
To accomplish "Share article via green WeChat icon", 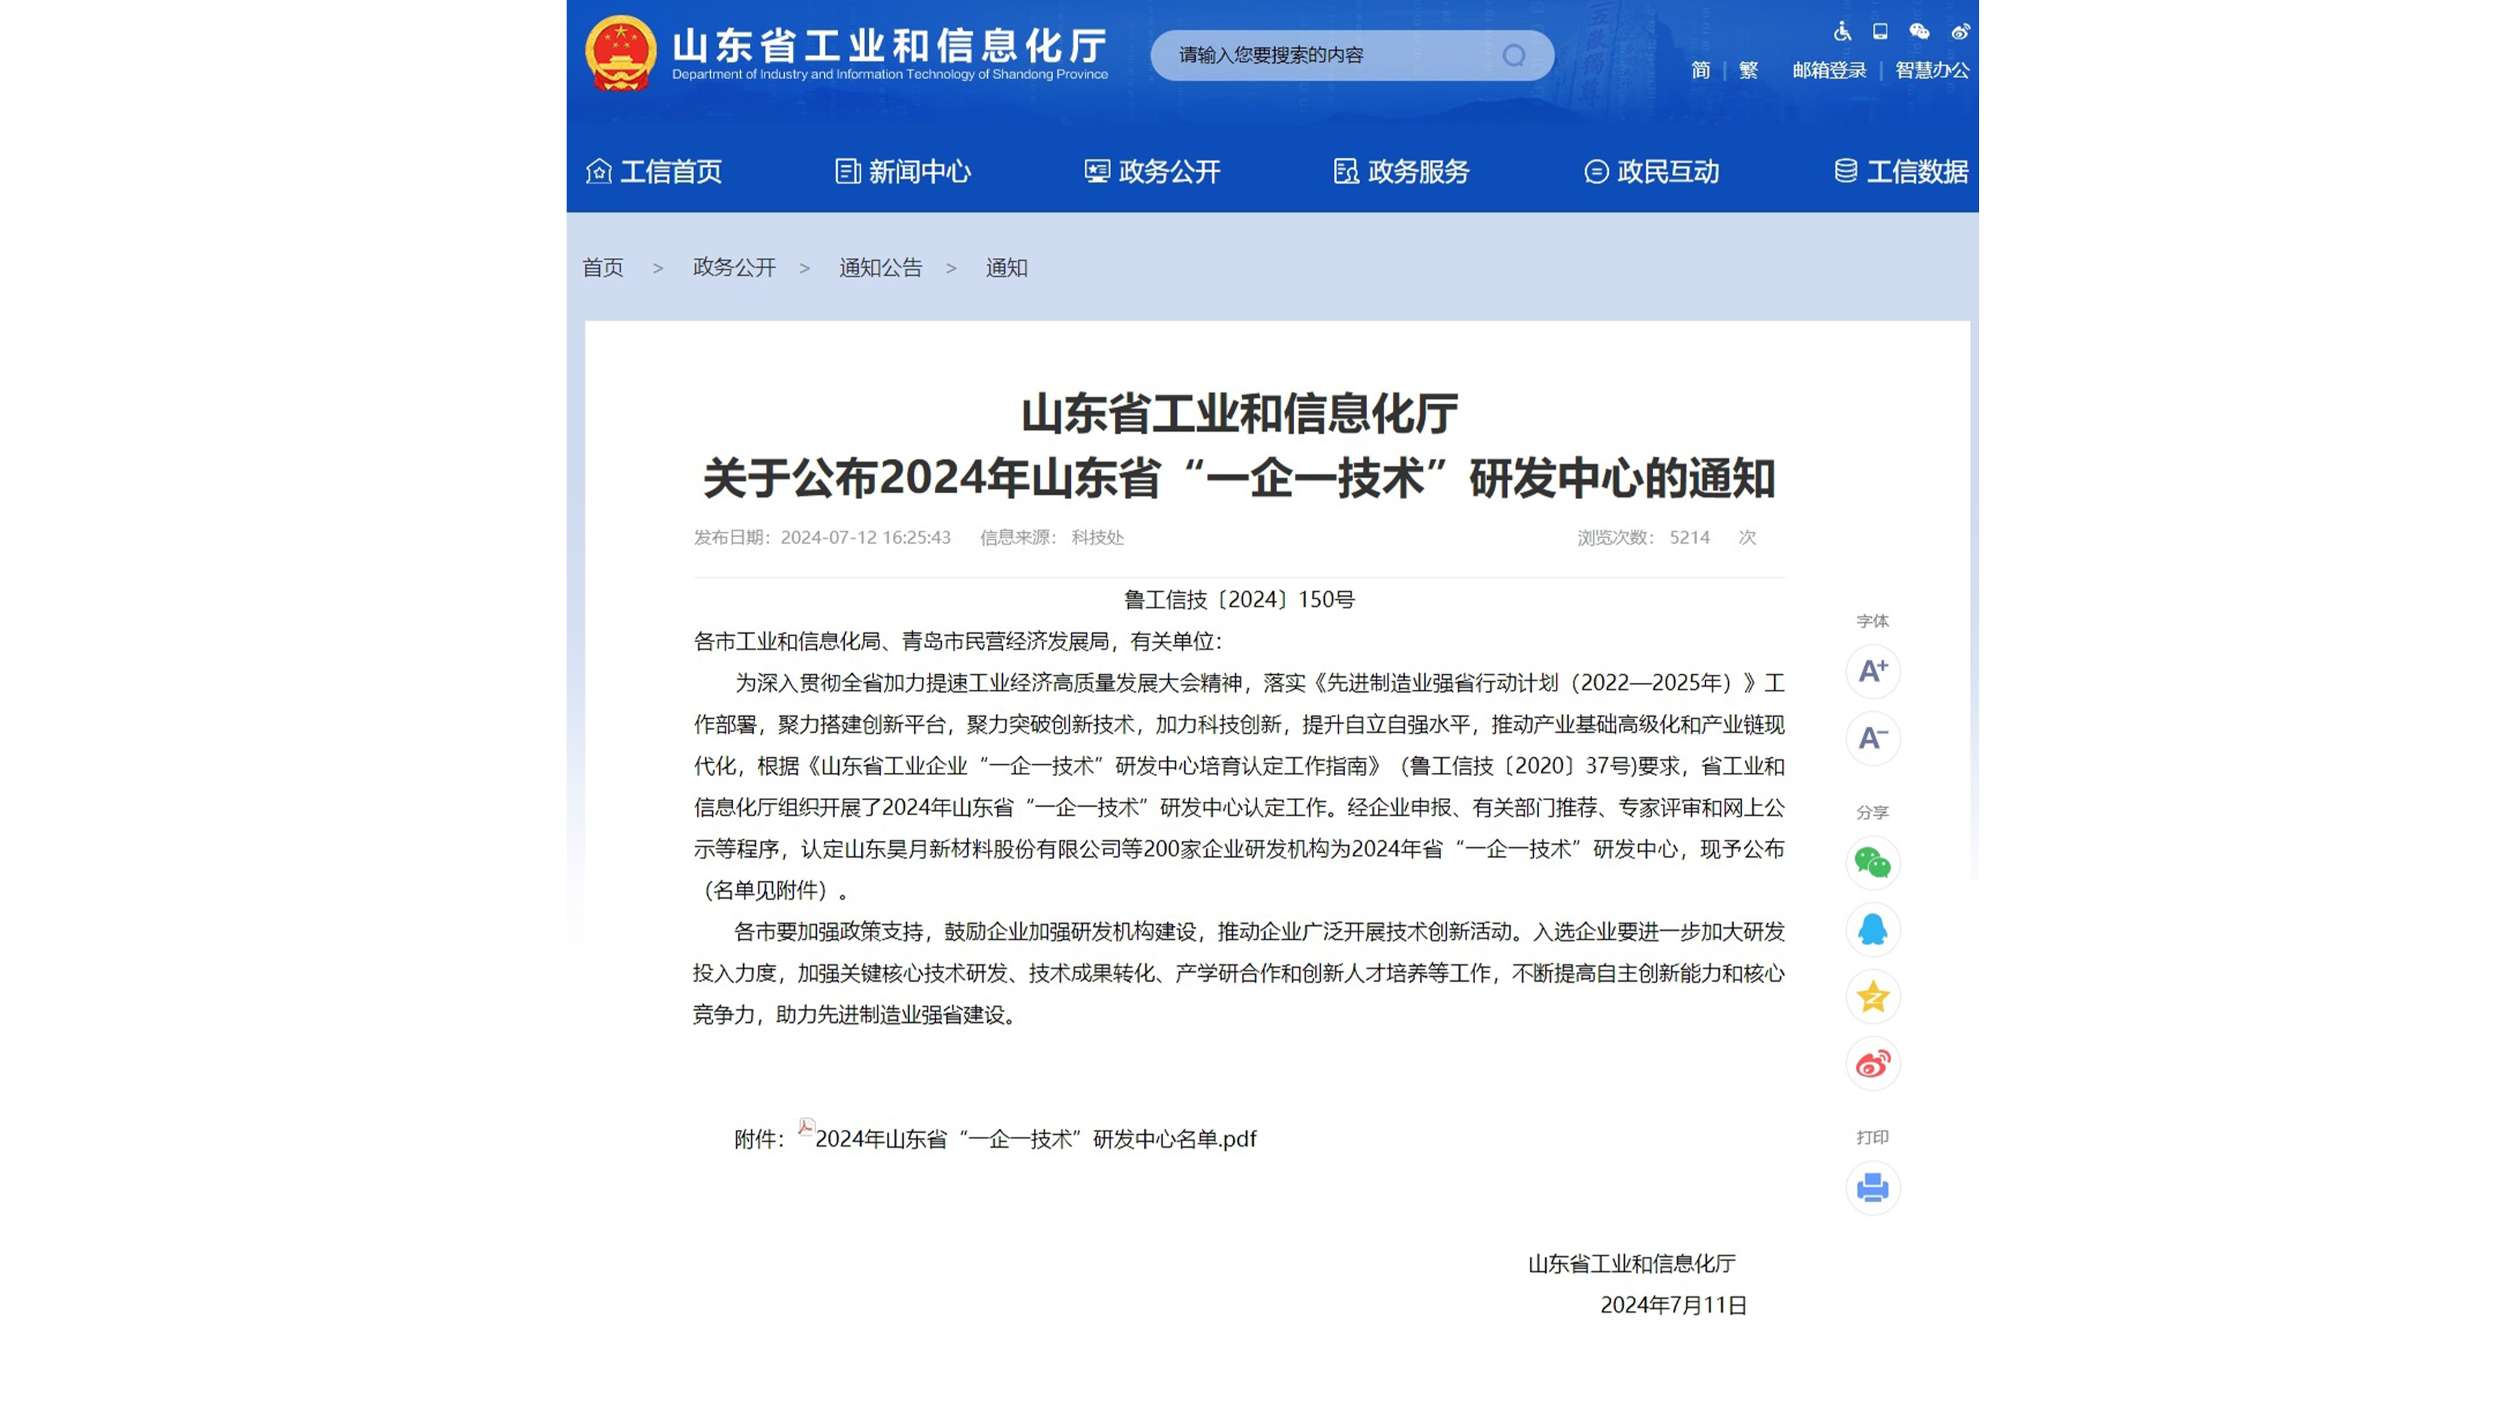I will (1872, 862).
